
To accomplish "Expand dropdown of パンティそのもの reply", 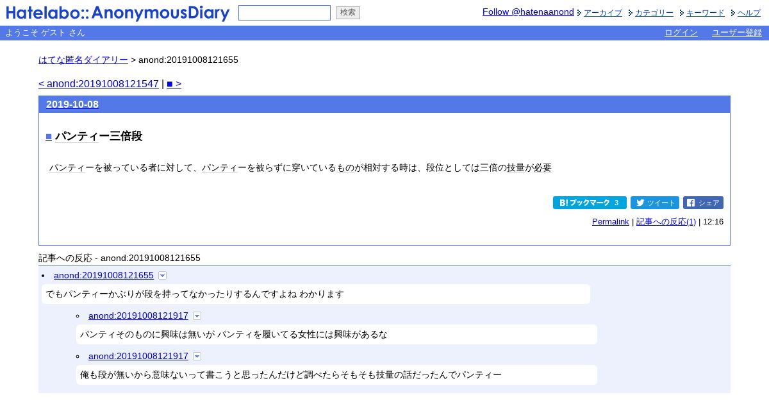I will pyautogui.click(x=197, y=316).
